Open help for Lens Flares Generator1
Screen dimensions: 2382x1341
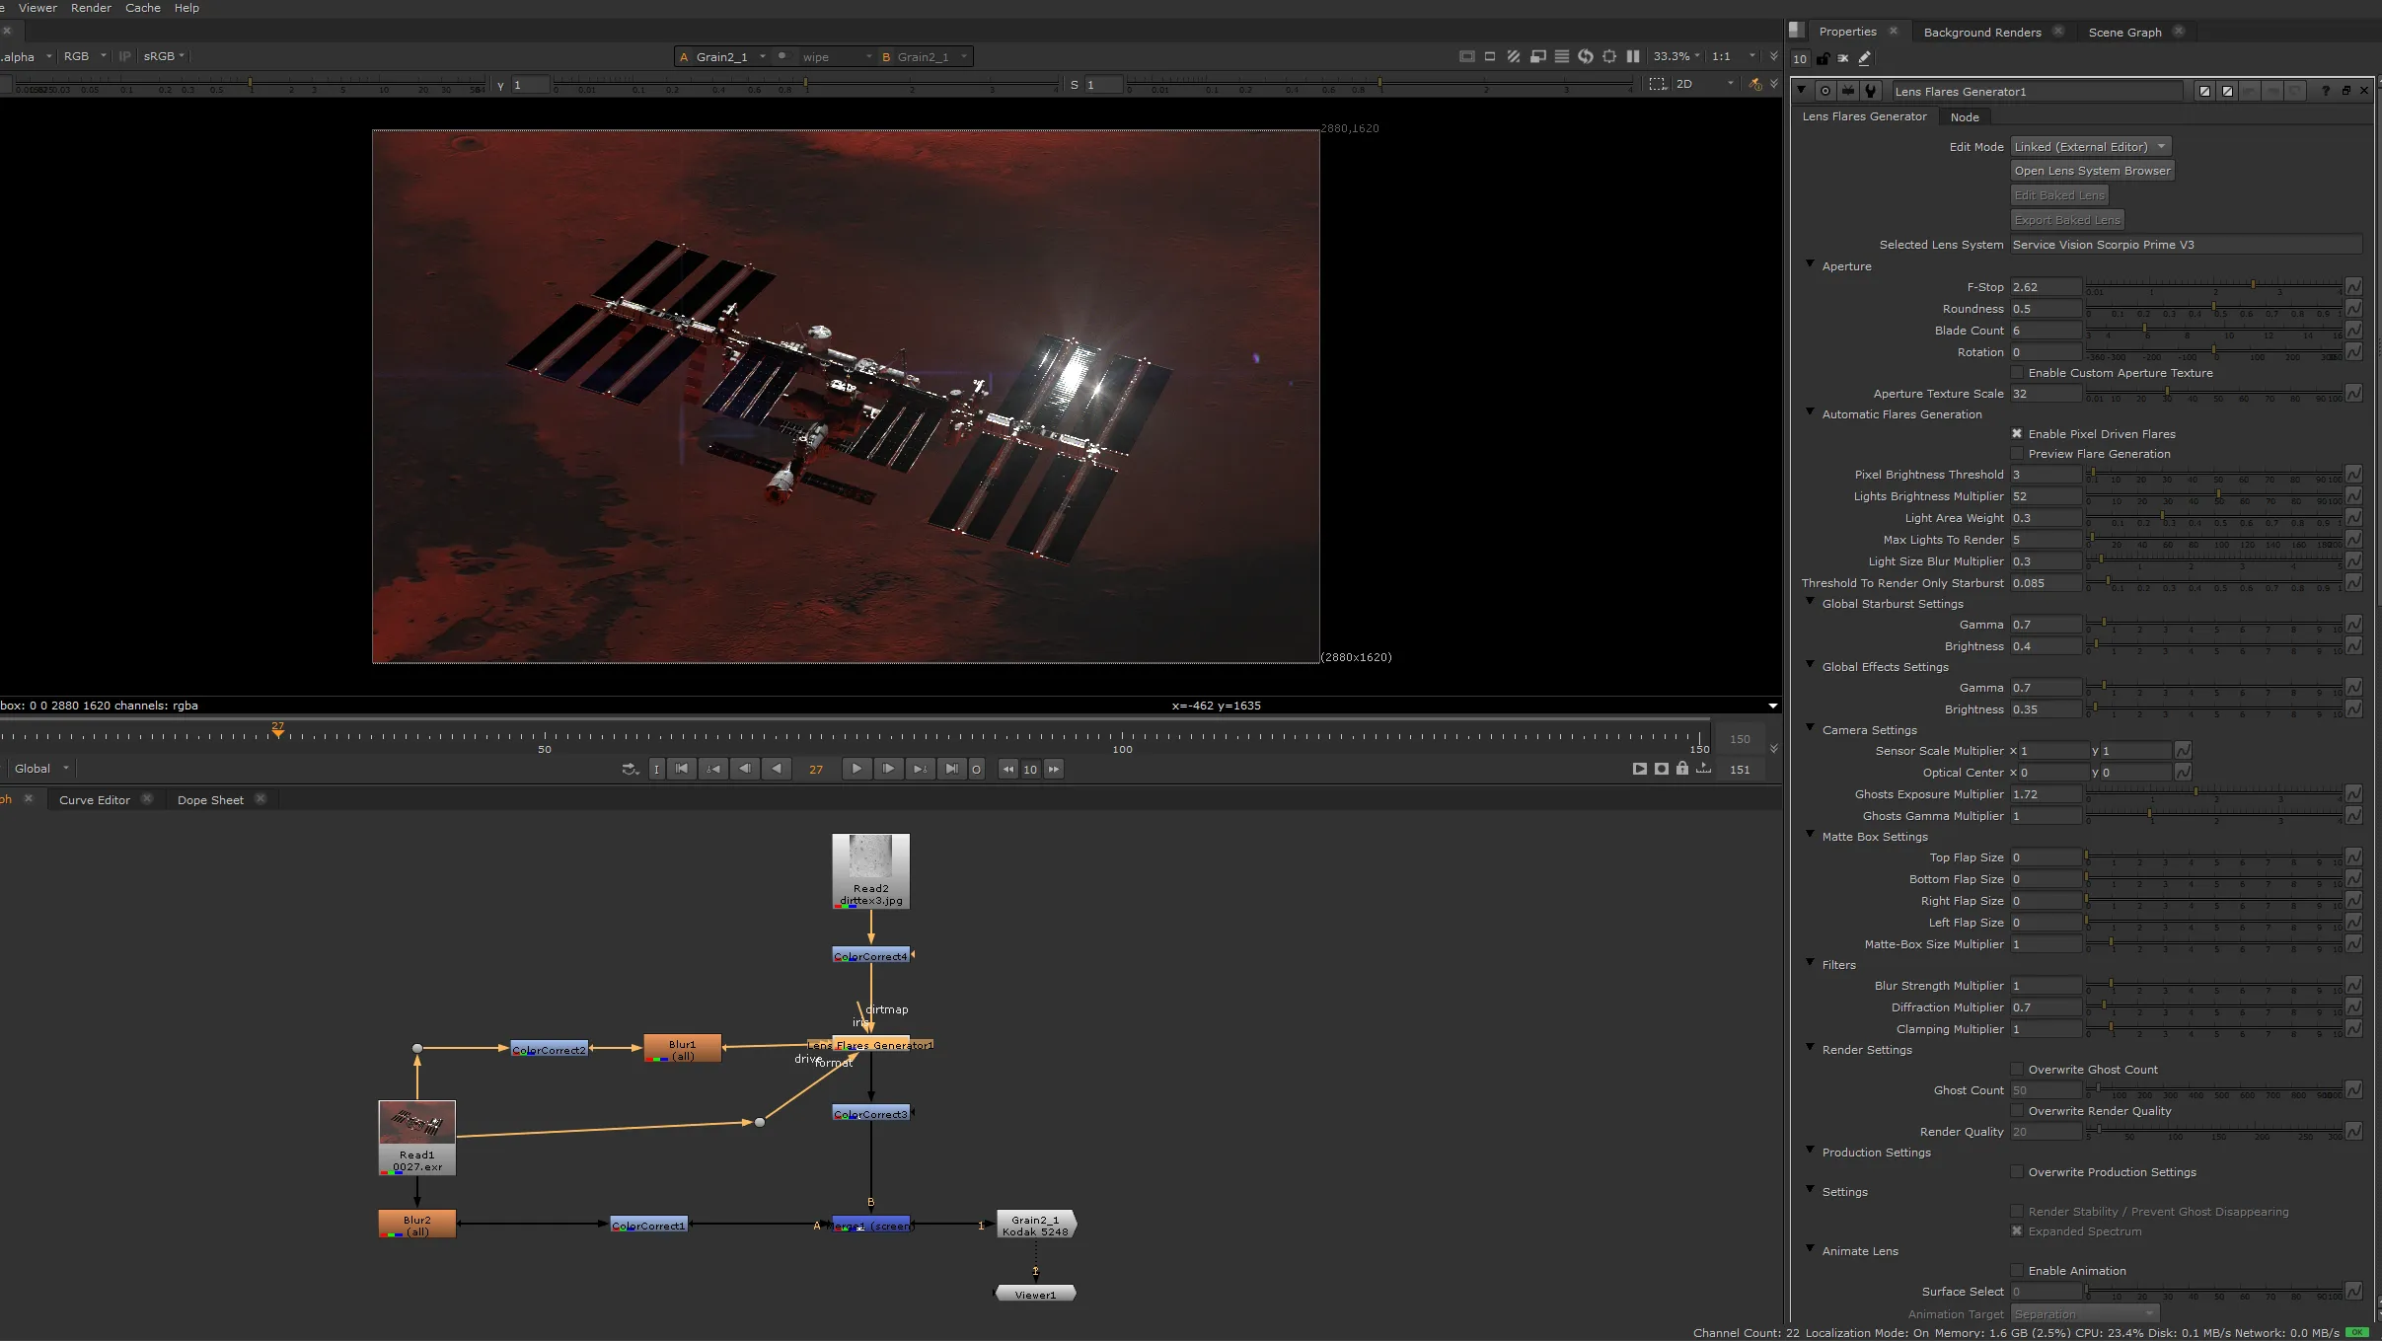click(2326, 91)
